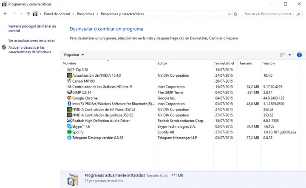Image resolution: width=306 pixels, height=188 pixels.
Task: Click version 1.0.10.107.gd0dfca3a cell
Action: pos(280,132)
